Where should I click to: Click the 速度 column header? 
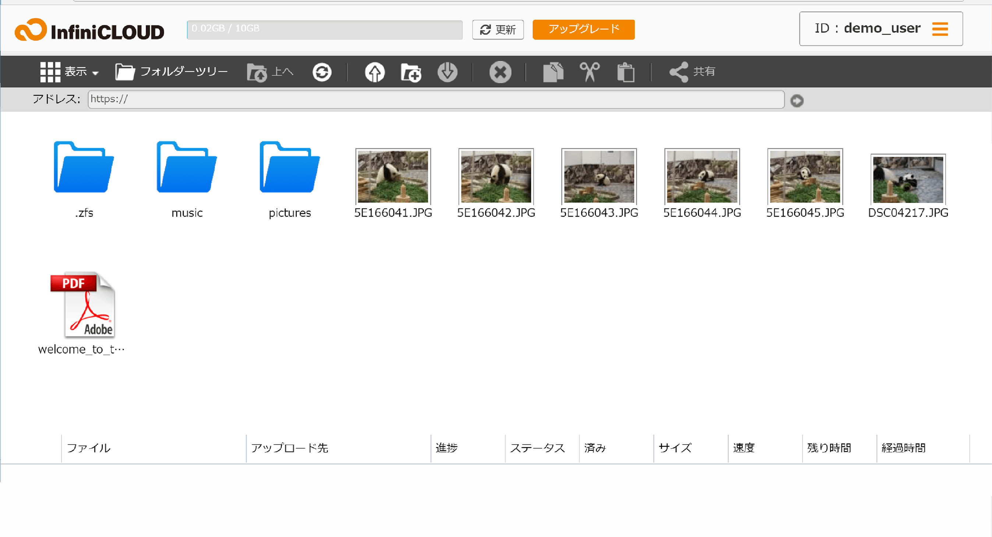[x=765, y=448]
